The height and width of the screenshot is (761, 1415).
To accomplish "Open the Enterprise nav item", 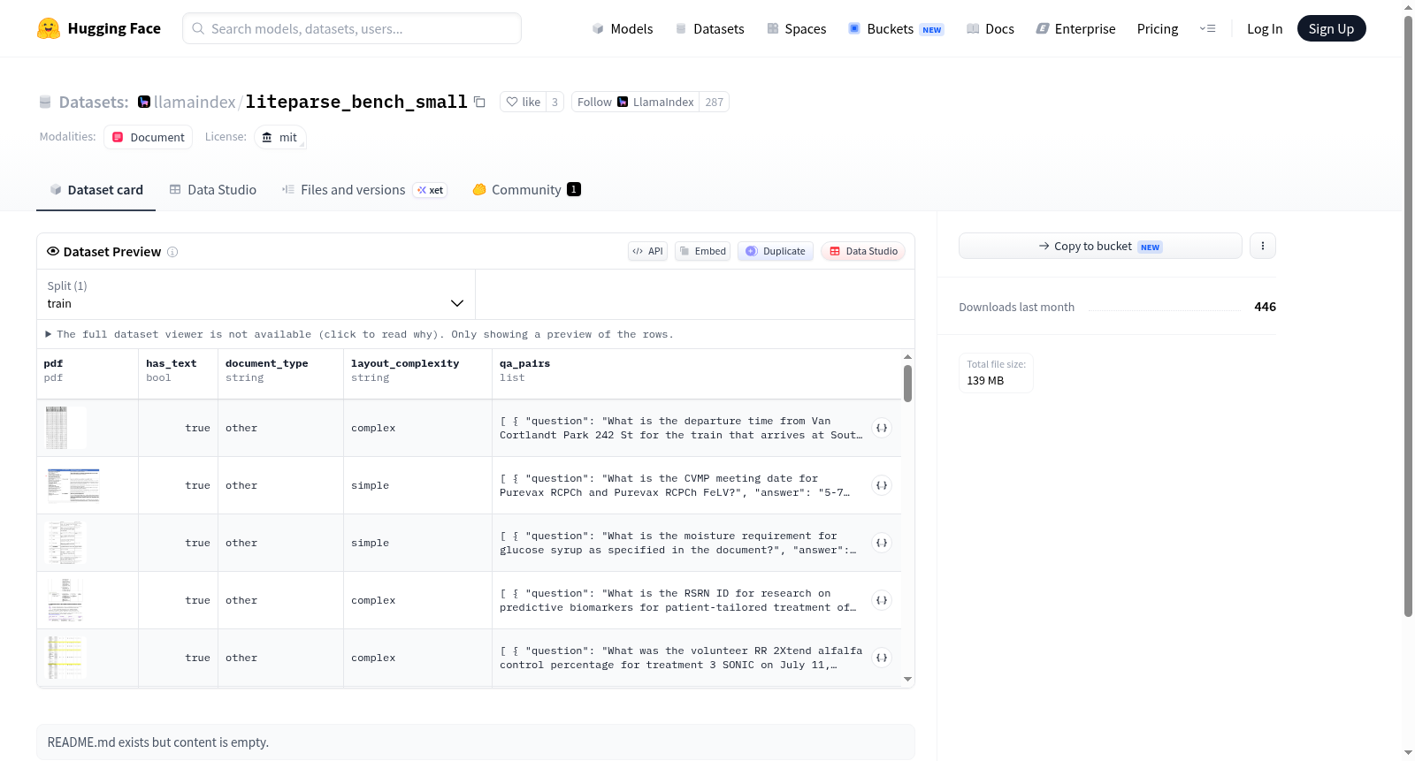I will pos(1076,28).
